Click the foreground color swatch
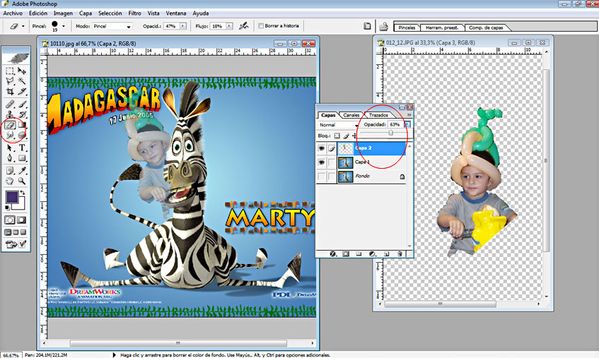 (x=12, y=197)
